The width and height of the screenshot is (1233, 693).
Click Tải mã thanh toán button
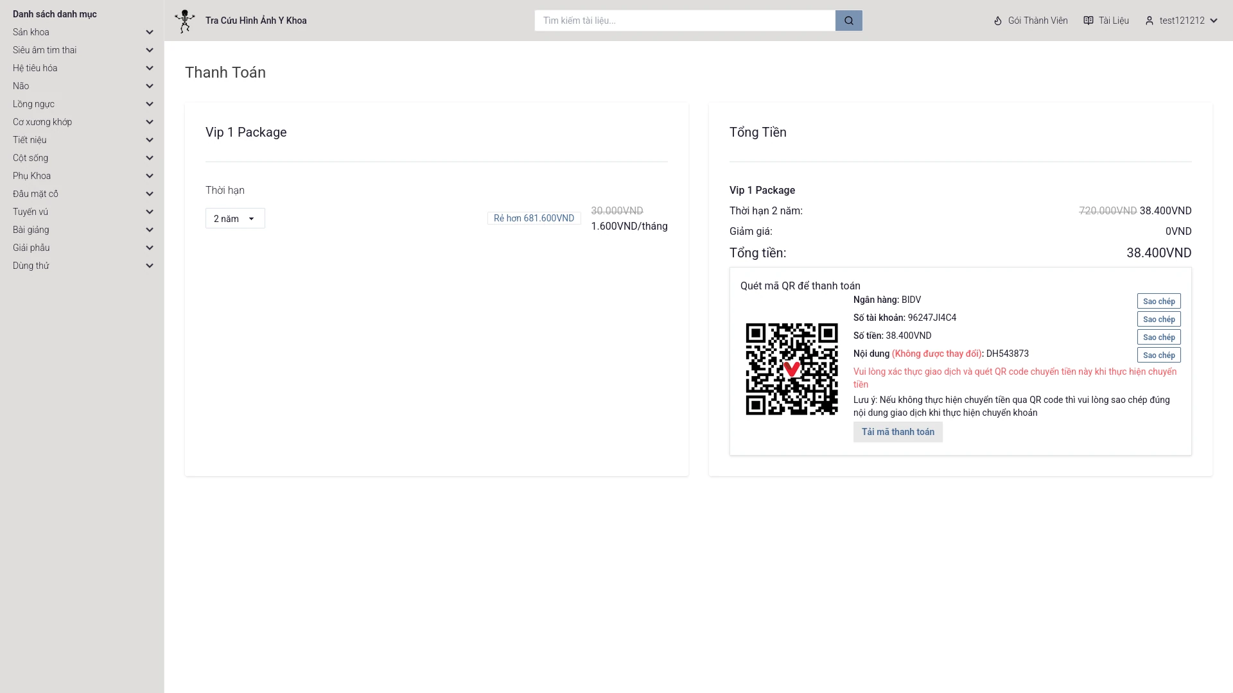pyautogui.click(x=897, y=432)
